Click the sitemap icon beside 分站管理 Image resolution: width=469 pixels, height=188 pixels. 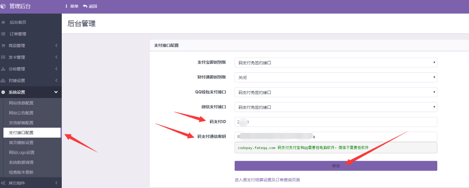coord(3,69)
